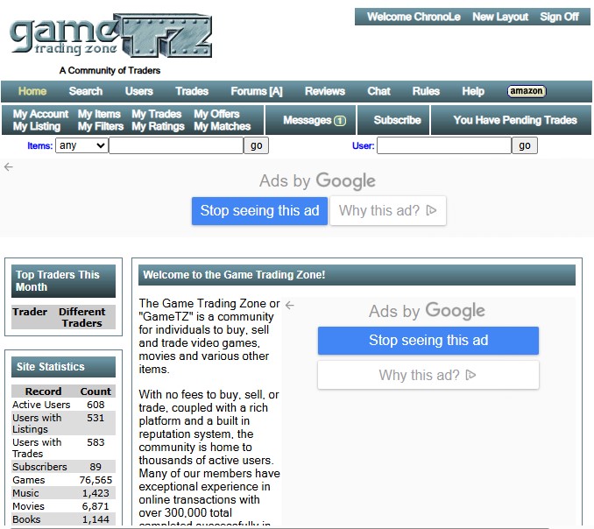Click go button next to User search
This screenshot has width=594, height=529.
click(x=525, y=145)
